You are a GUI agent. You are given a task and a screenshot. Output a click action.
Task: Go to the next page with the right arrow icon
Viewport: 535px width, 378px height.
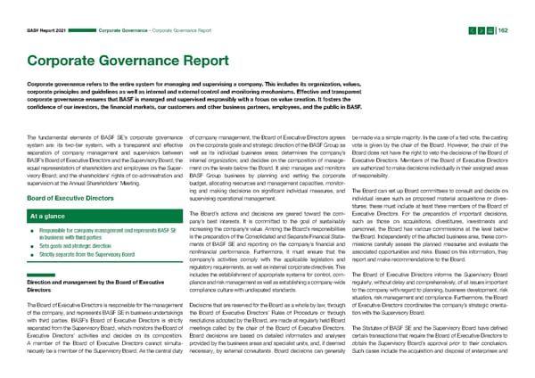pos(481,30)
